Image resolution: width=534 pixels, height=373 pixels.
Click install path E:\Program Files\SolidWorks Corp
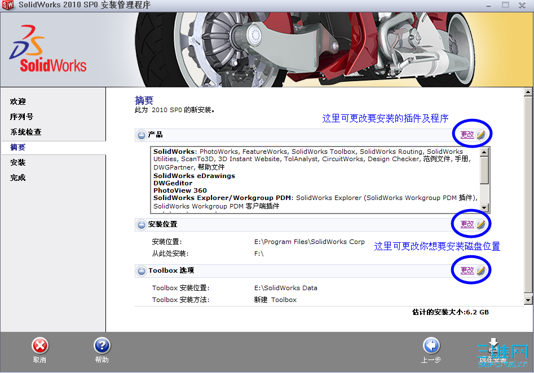pyautogui.click(x=309, y=242)
